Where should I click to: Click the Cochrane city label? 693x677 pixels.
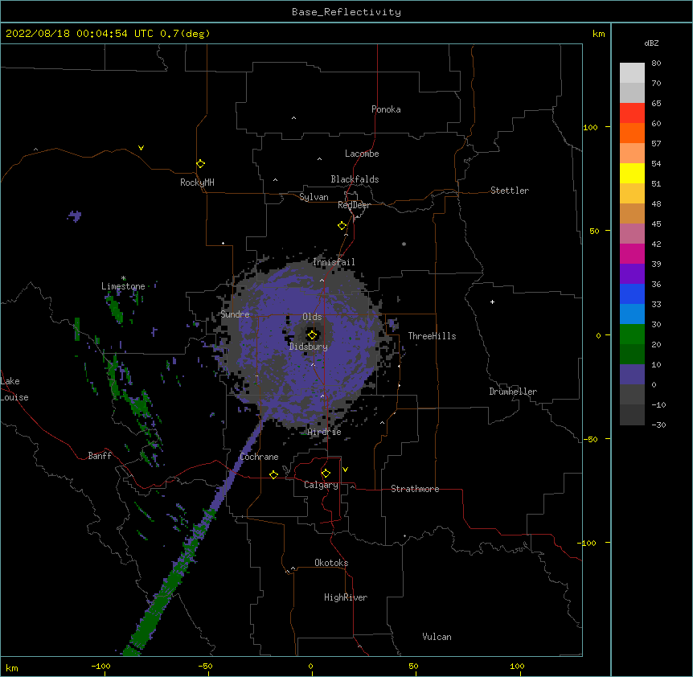[x=259, y=457]
